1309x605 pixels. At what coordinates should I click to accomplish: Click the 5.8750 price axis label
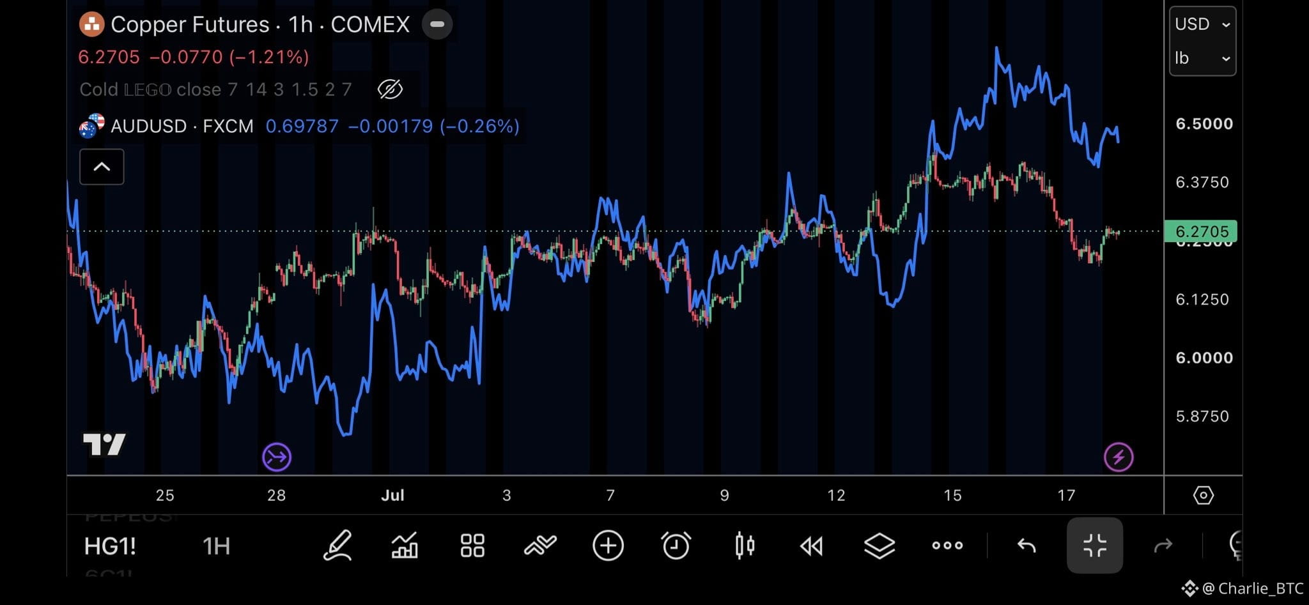1202,416
